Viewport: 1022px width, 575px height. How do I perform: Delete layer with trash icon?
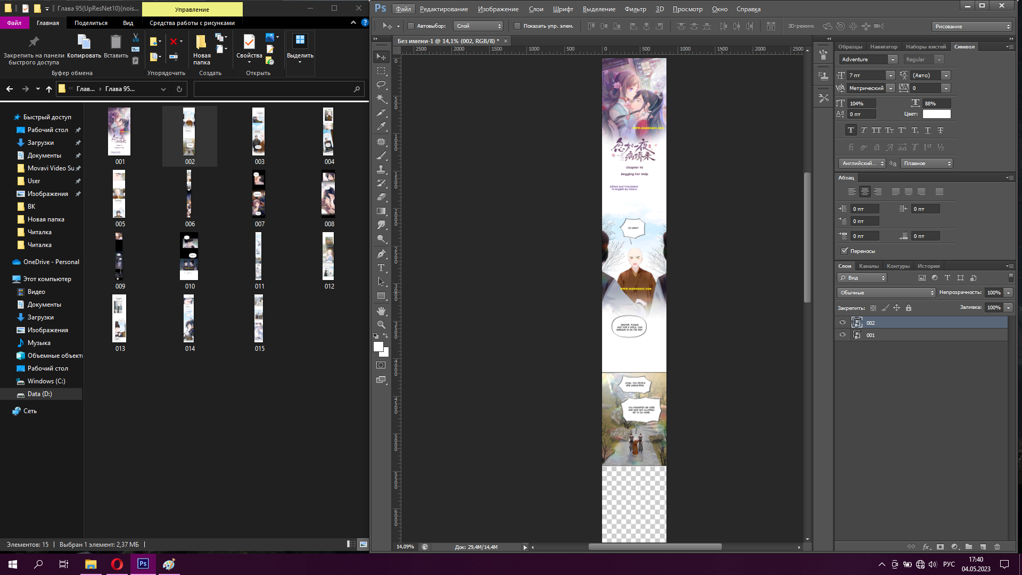(997, 547)
